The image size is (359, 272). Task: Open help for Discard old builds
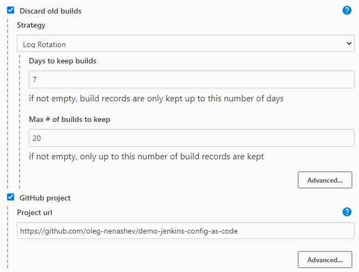(x=347, y=10)
